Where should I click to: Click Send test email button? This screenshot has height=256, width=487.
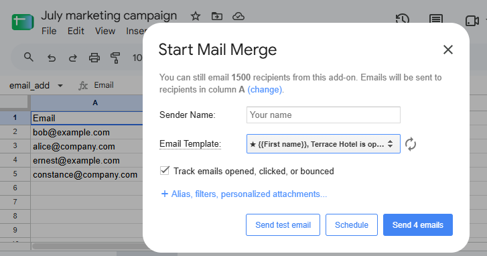(x=283, y=225)
